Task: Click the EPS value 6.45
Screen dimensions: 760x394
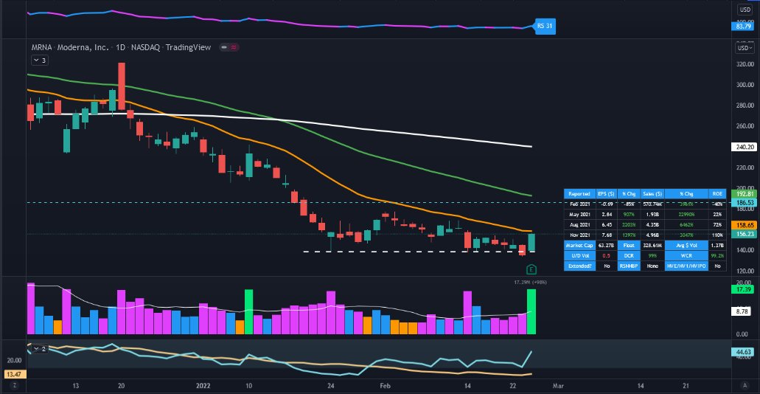Action: [x=607, y=225]
